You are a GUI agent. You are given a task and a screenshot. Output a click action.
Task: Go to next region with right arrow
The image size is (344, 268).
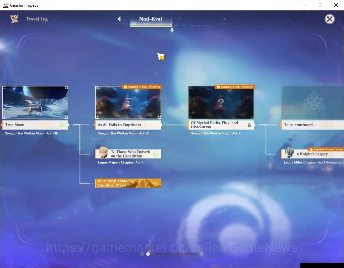tap(224, 19)
